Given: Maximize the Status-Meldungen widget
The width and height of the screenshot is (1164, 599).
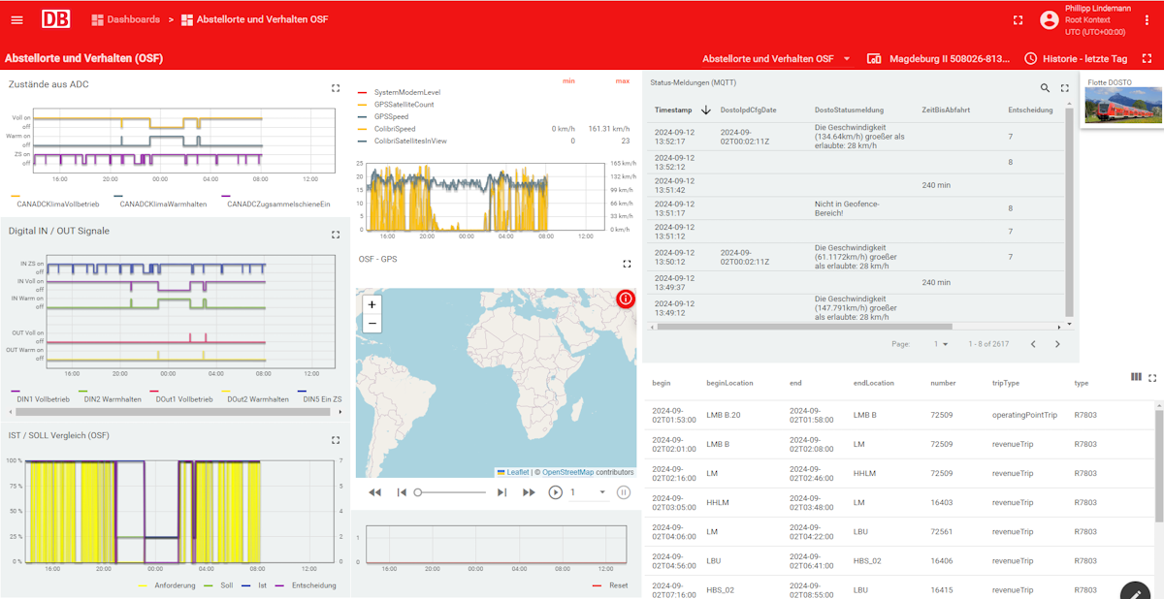Looking at the screenshot, I should tap(1064, 87).
